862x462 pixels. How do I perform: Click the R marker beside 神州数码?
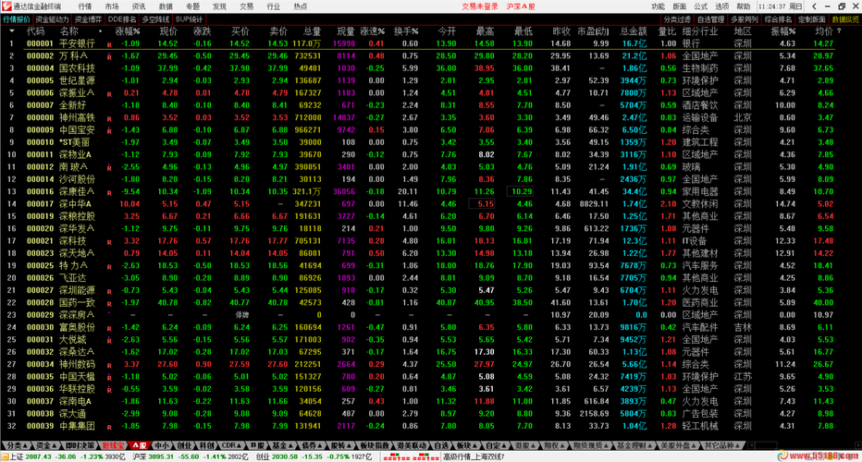[109, 364]
